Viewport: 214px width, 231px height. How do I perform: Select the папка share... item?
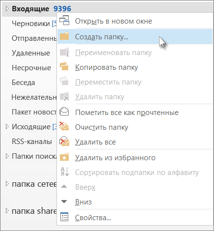34,211
